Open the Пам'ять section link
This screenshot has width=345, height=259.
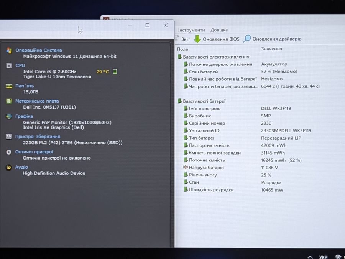[25, 86]
